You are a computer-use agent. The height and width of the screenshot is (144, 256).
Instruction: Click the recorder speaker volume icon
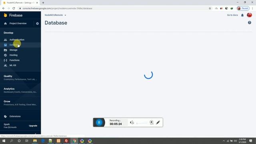click(132, 122)
